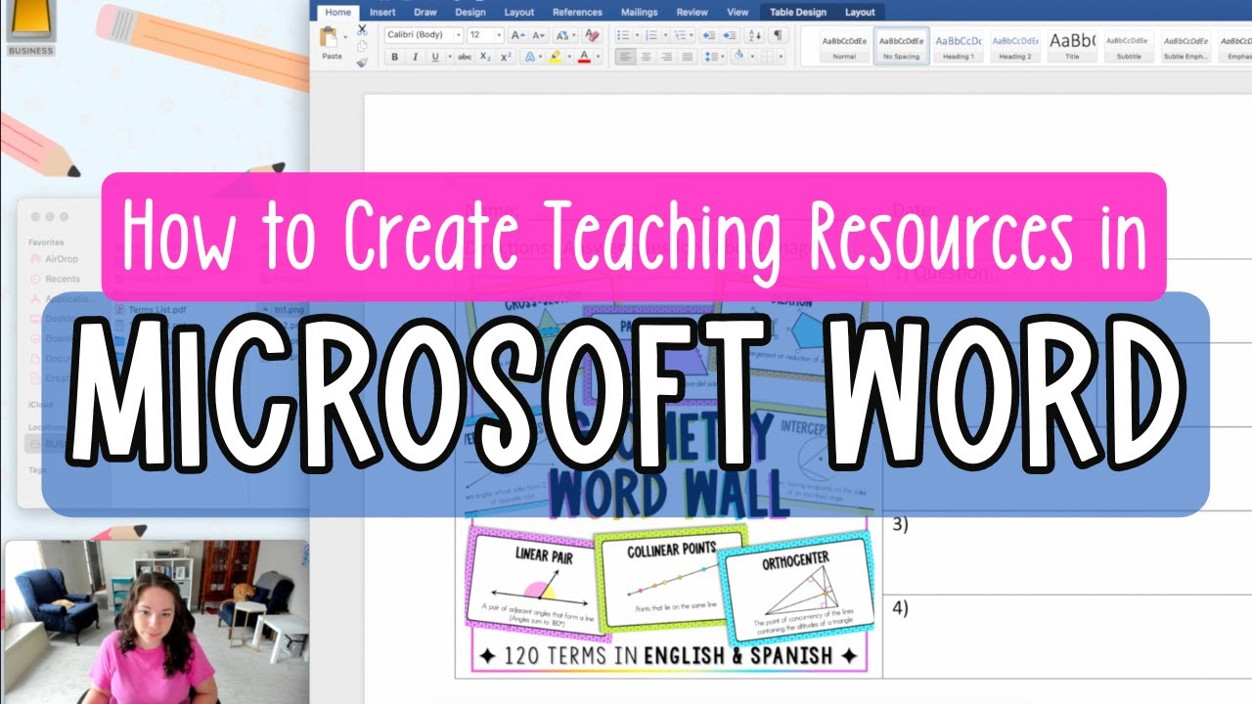Screen dimensions: 1252x704
Task: Click the multilevel list icon
Action: pos(678,35)
